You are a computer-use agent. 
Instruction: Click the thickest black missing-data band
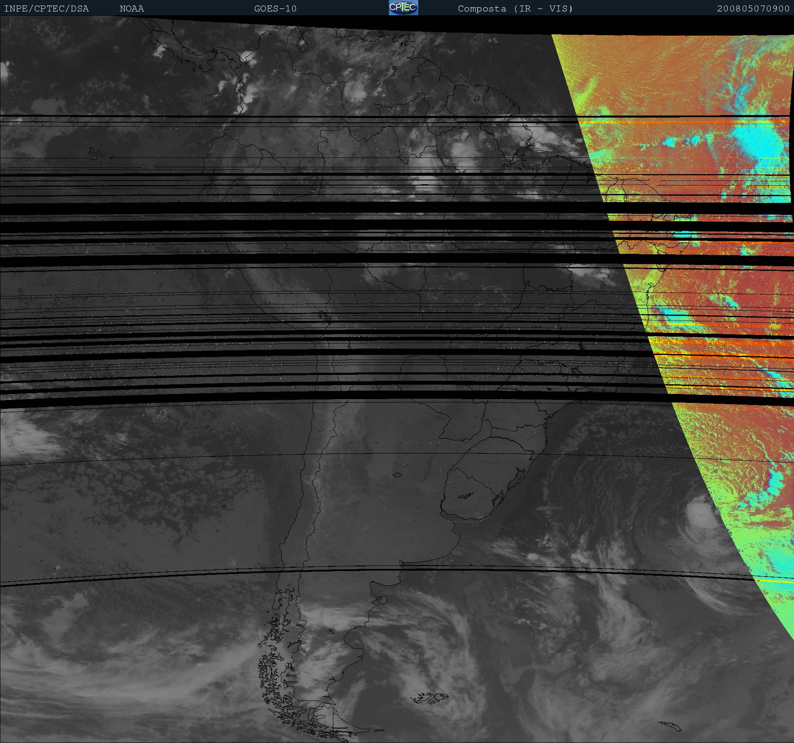point(297,208)
